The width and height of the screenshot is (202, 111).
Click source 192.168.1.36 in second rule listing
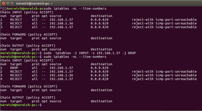(x=61, y=75)
